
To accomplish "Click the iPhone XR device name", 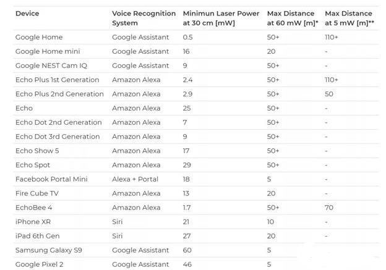I will pyautogui.click(x=33, y=222).
